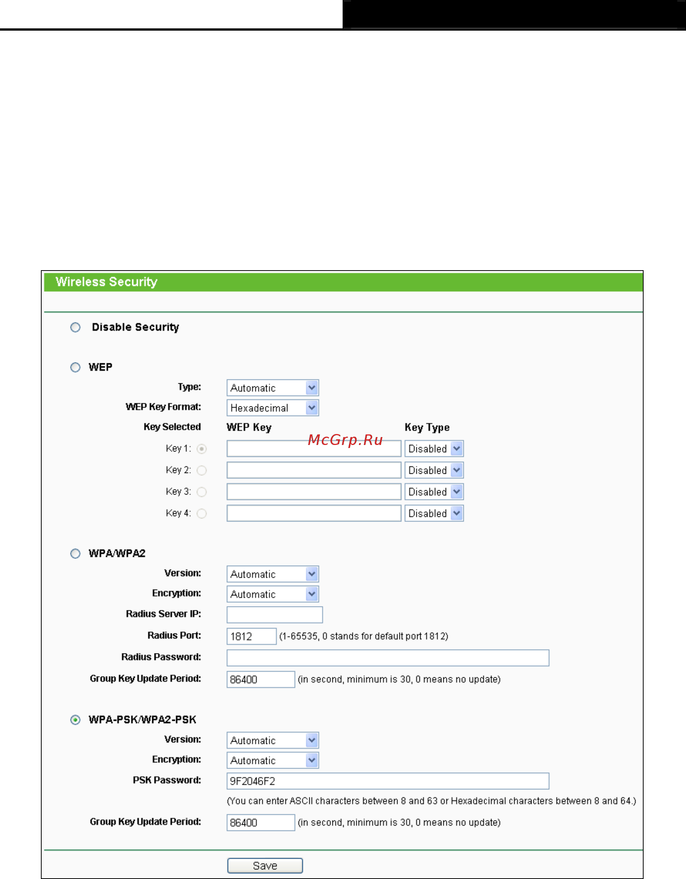Screen dimensions: 686x879
Task: Click the Radius Port field
Action: click(x=252, y=636)
